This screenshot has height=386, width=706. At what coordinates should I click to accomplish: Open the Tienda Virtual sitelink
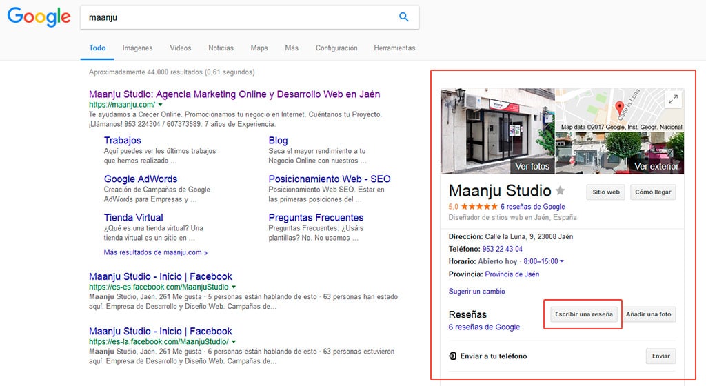[134, 218]
